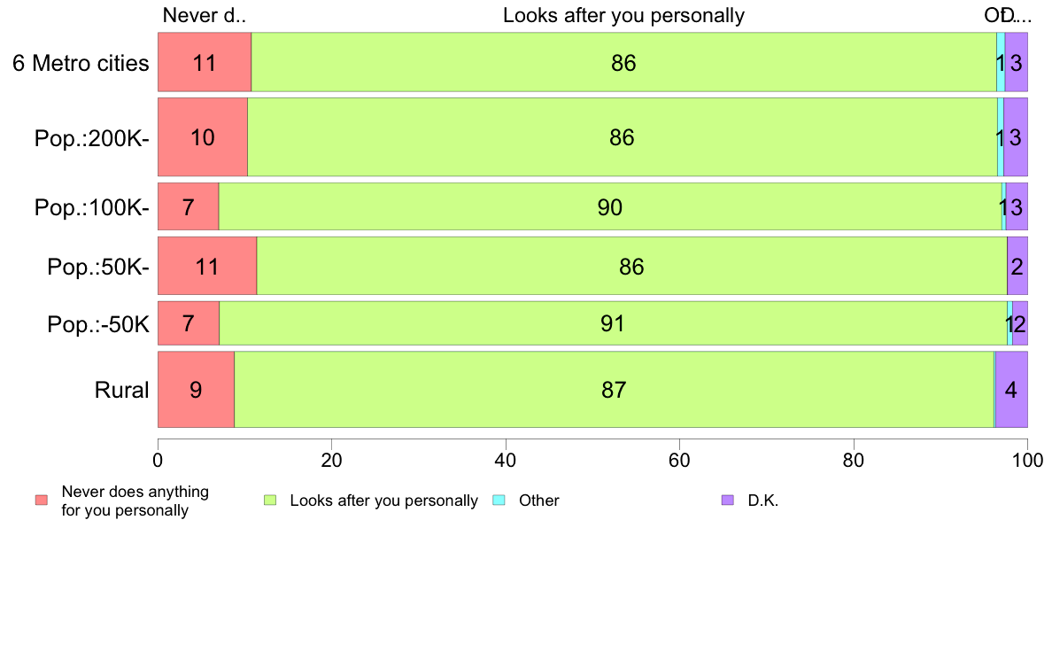
Task: Click the Pop.:50K- row label
Action: click(x=98, y=268)
